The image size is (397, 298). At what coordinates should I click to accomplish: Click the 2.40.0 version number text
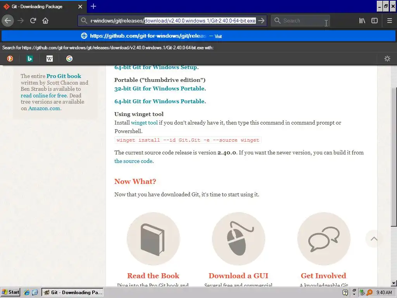coord(226,152)
